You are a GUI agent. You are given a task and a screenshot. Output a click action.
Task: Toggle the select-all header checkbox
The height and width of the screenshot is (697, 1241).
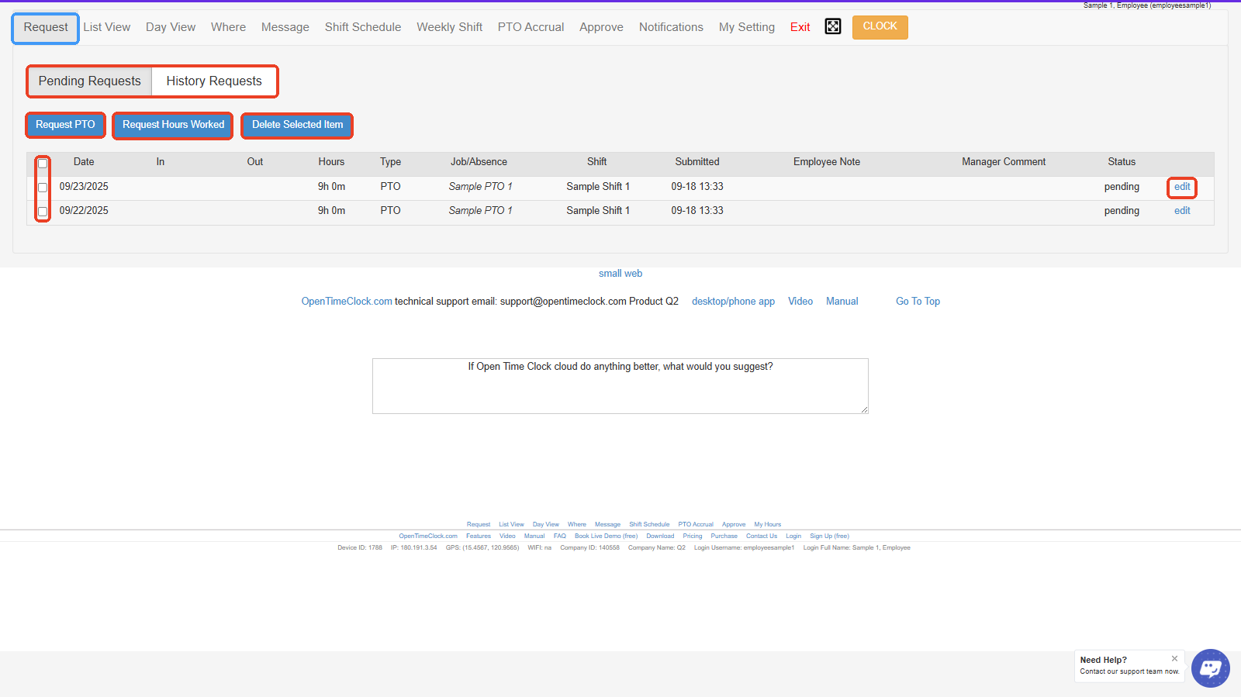(43, 163)
